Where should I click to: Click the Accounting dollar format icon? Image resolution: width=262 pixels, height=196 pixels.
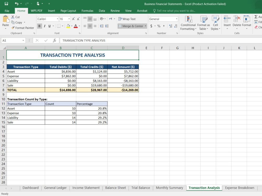(x=151, y=26)
